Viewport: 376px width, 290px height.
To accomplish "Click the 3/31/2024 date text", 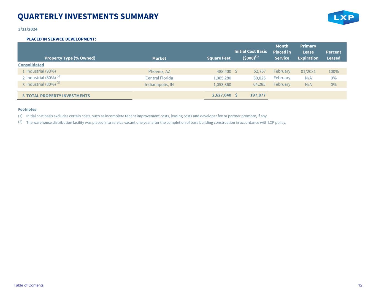I will pos(28,29).
